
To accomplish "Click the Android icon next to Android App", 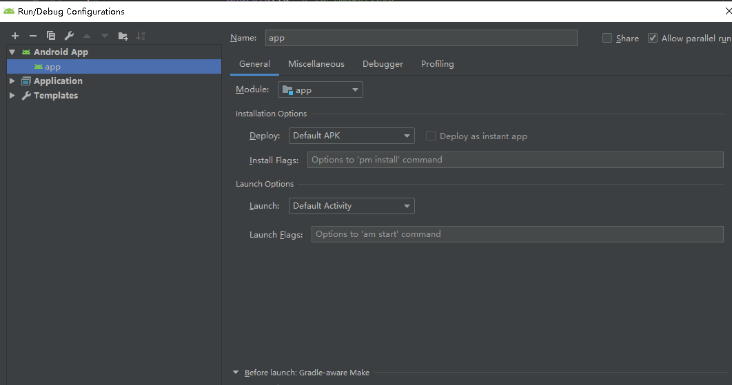I will point(26,52).
